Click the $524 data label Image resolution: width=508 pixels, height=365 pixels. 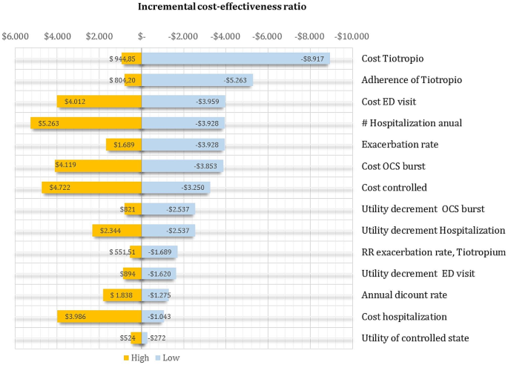(128, 338)
